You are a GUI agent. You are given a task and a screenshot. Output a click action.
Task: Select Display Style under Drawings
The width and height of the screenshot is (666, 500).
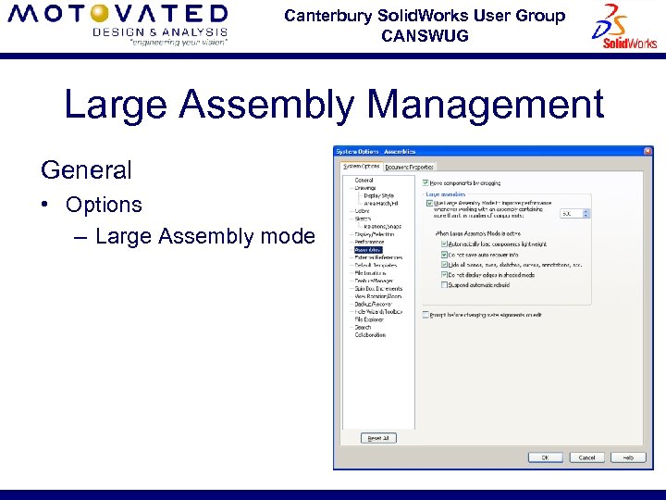378,195
